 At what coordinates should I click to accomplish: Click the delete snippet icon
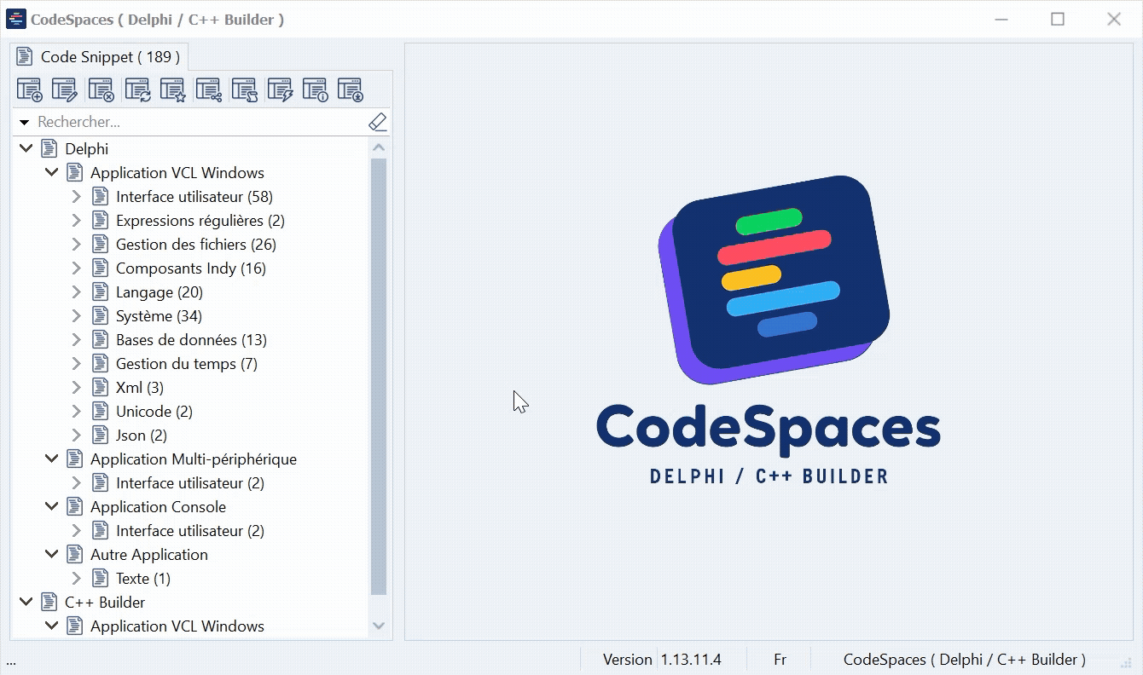[101, 89]
